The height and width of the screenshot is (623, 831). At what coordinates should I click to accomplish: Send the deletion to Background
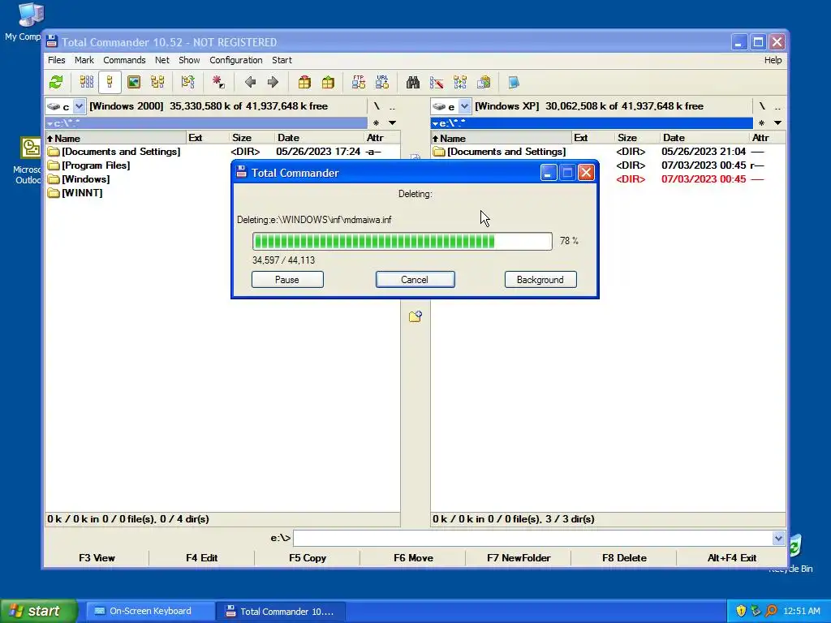(540, 280)
